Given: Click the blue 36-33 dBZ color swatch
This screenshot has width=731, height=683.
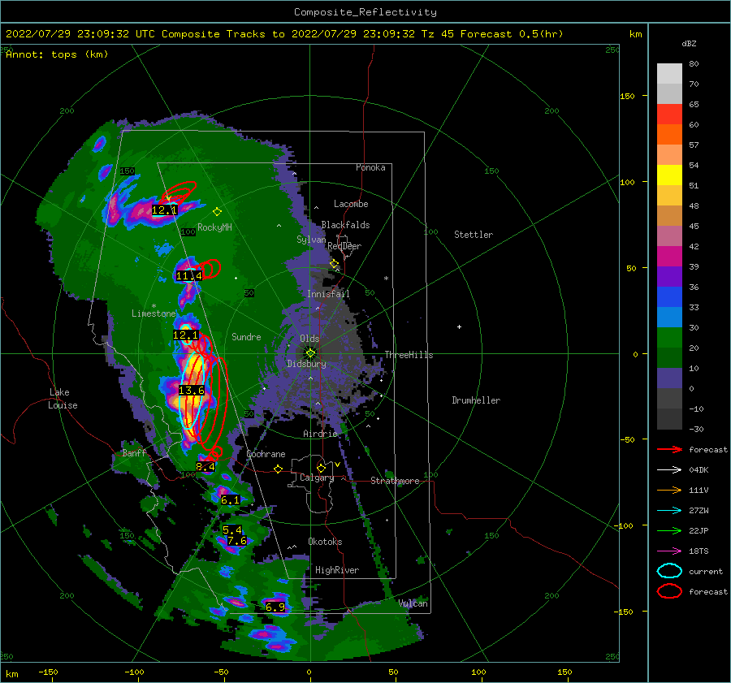Looking at the screenshot, I should (669, 297).
